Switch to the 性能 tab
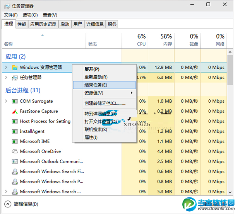Viewport: 235px width, 214px height. click(x=22, y=24)
